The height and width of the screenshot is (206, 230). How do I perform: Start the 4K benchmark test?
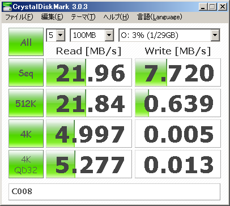tap(26, 134)
